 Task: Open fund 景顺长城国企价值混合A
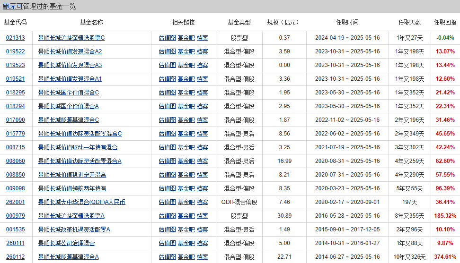tap(68, 106)
